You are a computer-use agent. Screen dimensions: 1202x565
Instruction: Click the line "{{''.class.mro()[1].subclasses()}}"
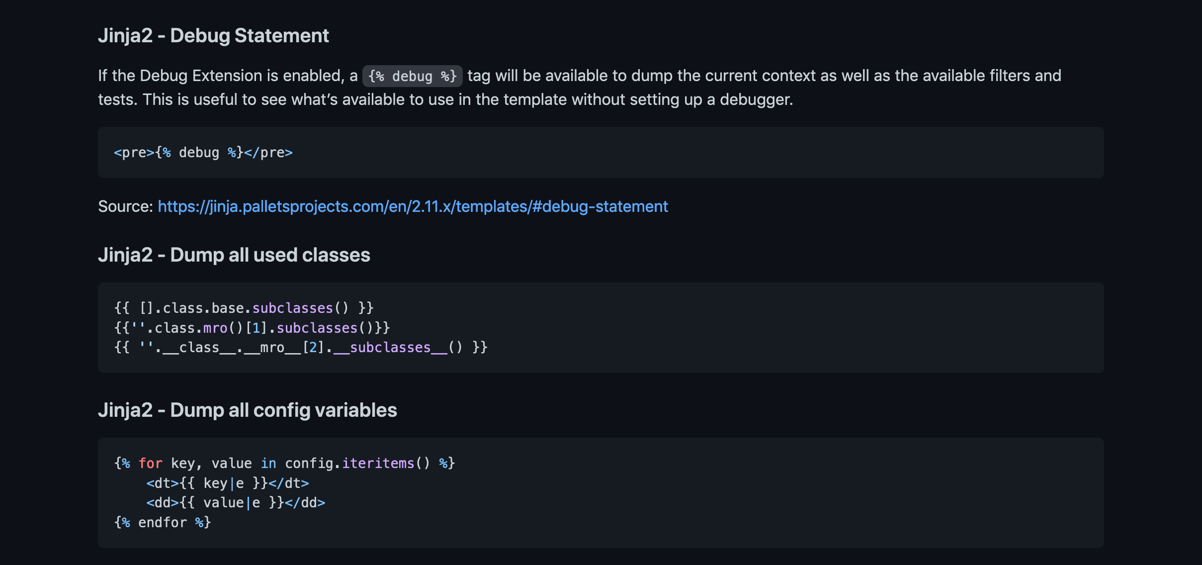(252, 328)
